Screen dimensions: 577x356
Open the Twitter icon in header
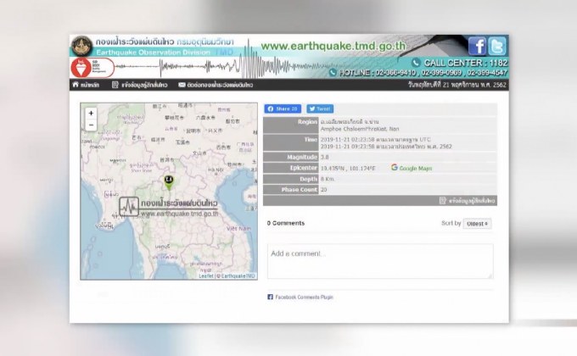point(497,47)
